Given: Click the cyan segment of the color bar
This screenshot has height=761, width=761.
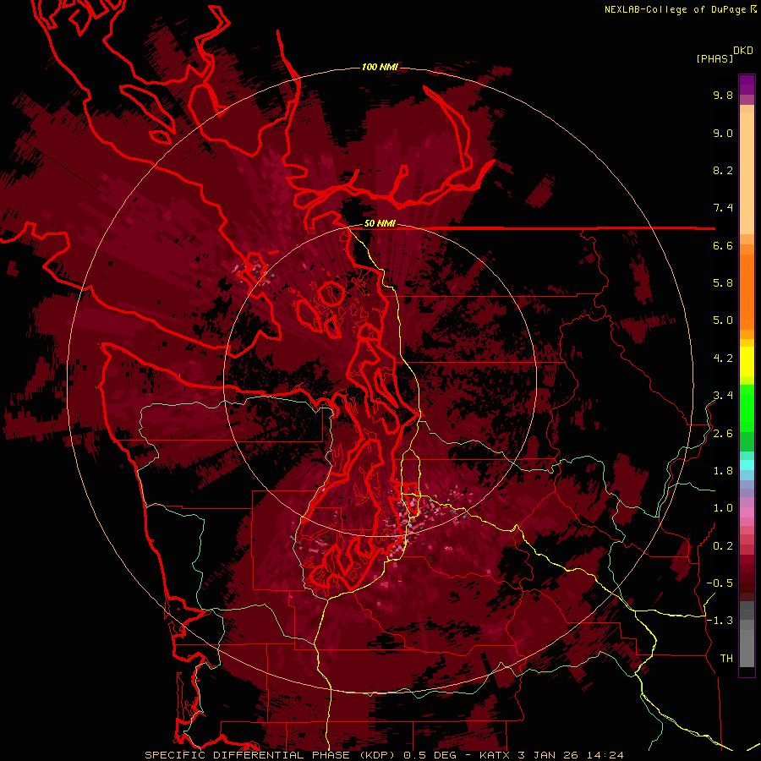Looking at the screenshot, I should [747, 465].
